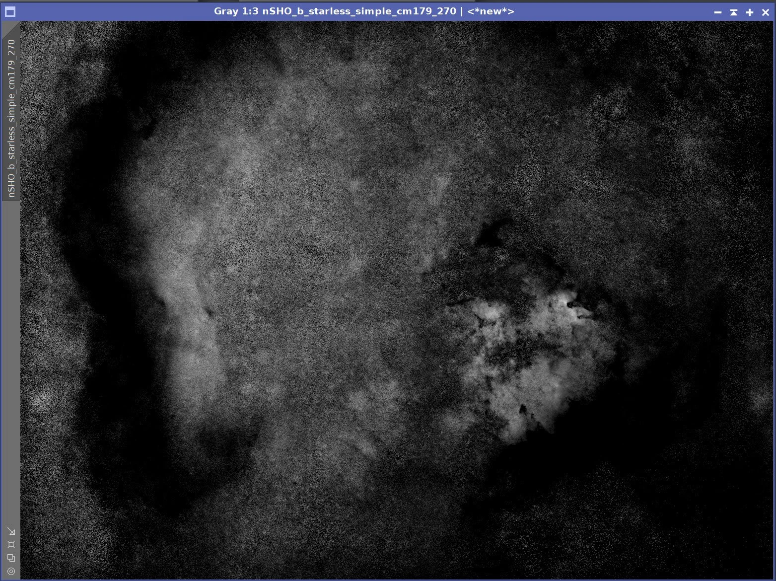776x581 pixels.
Task: Click the window menu icon in the title bar
Action: coord(10,11)
